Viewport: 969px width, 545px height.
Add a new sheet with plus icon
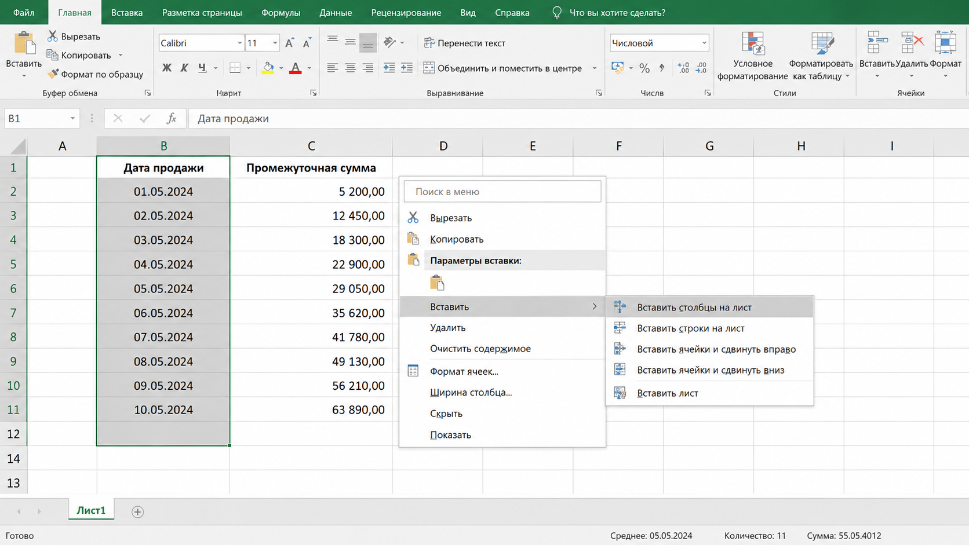click(137, 511)
